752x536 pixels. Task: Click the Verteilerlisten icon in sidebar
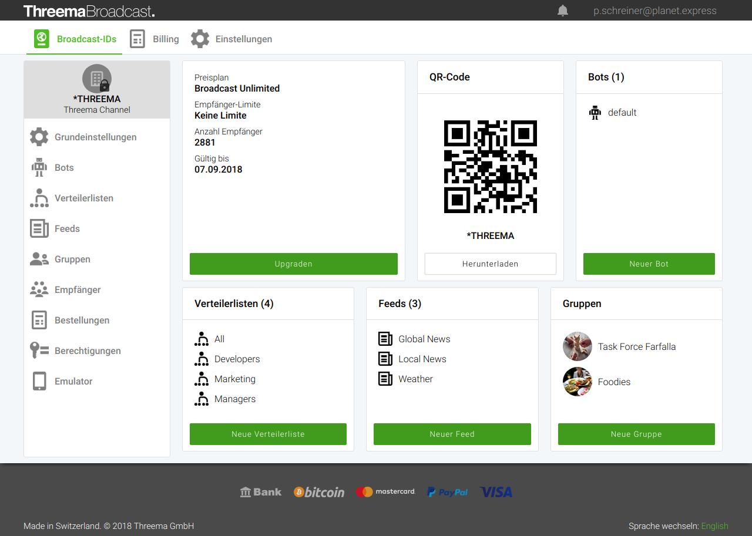coord(39,198)
